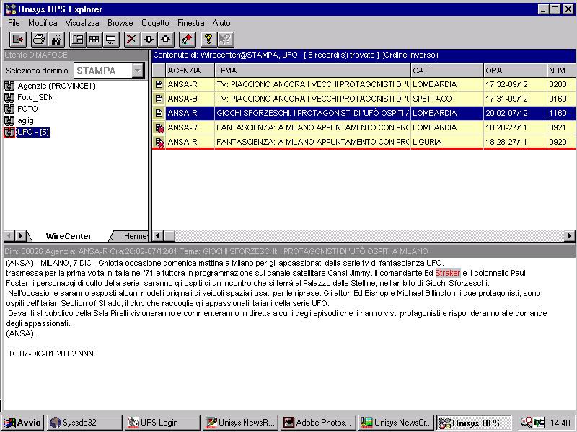Click the red arrow send toolbar icon
Screen dimensions: 577x432
click(188, 40)
